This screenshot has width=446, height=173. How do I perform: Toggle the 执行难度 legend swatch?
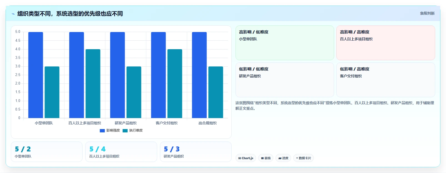(125, 130)
